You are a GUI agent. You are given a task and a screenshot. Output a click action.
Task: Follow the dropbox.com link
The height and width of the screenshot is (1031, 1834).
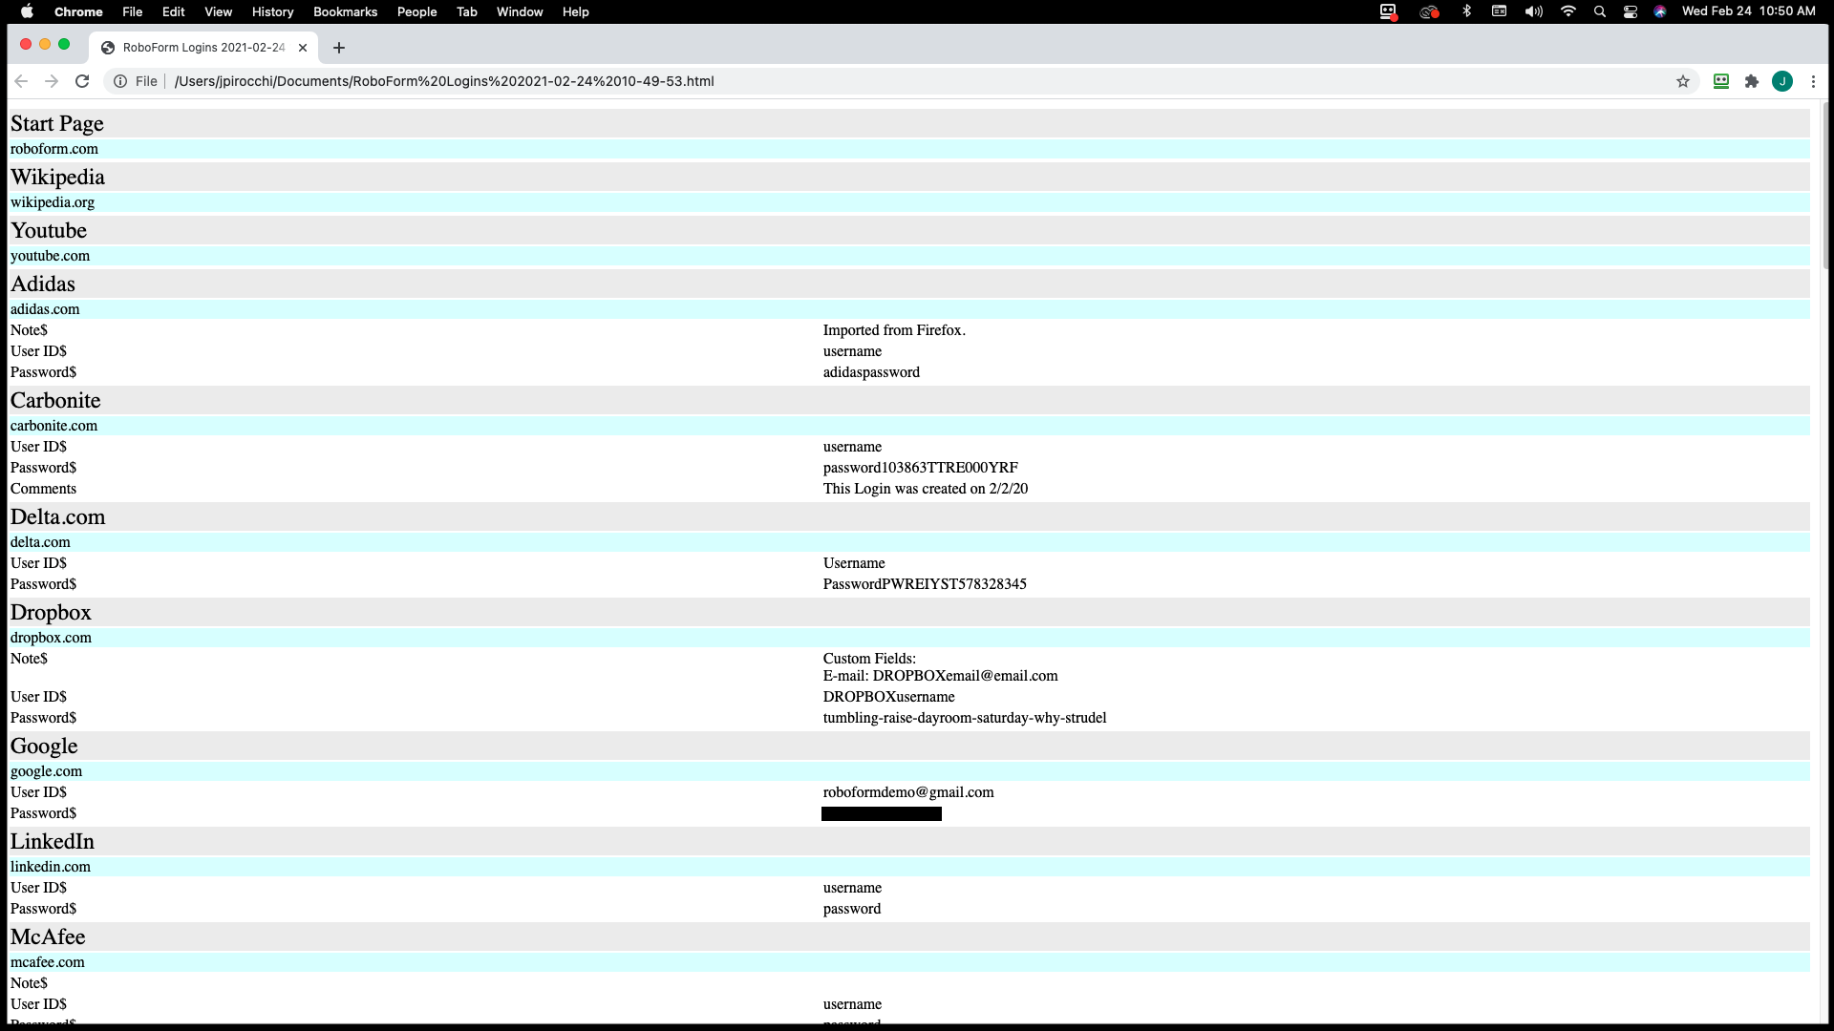pyautogui.click(x=51, y=637)
